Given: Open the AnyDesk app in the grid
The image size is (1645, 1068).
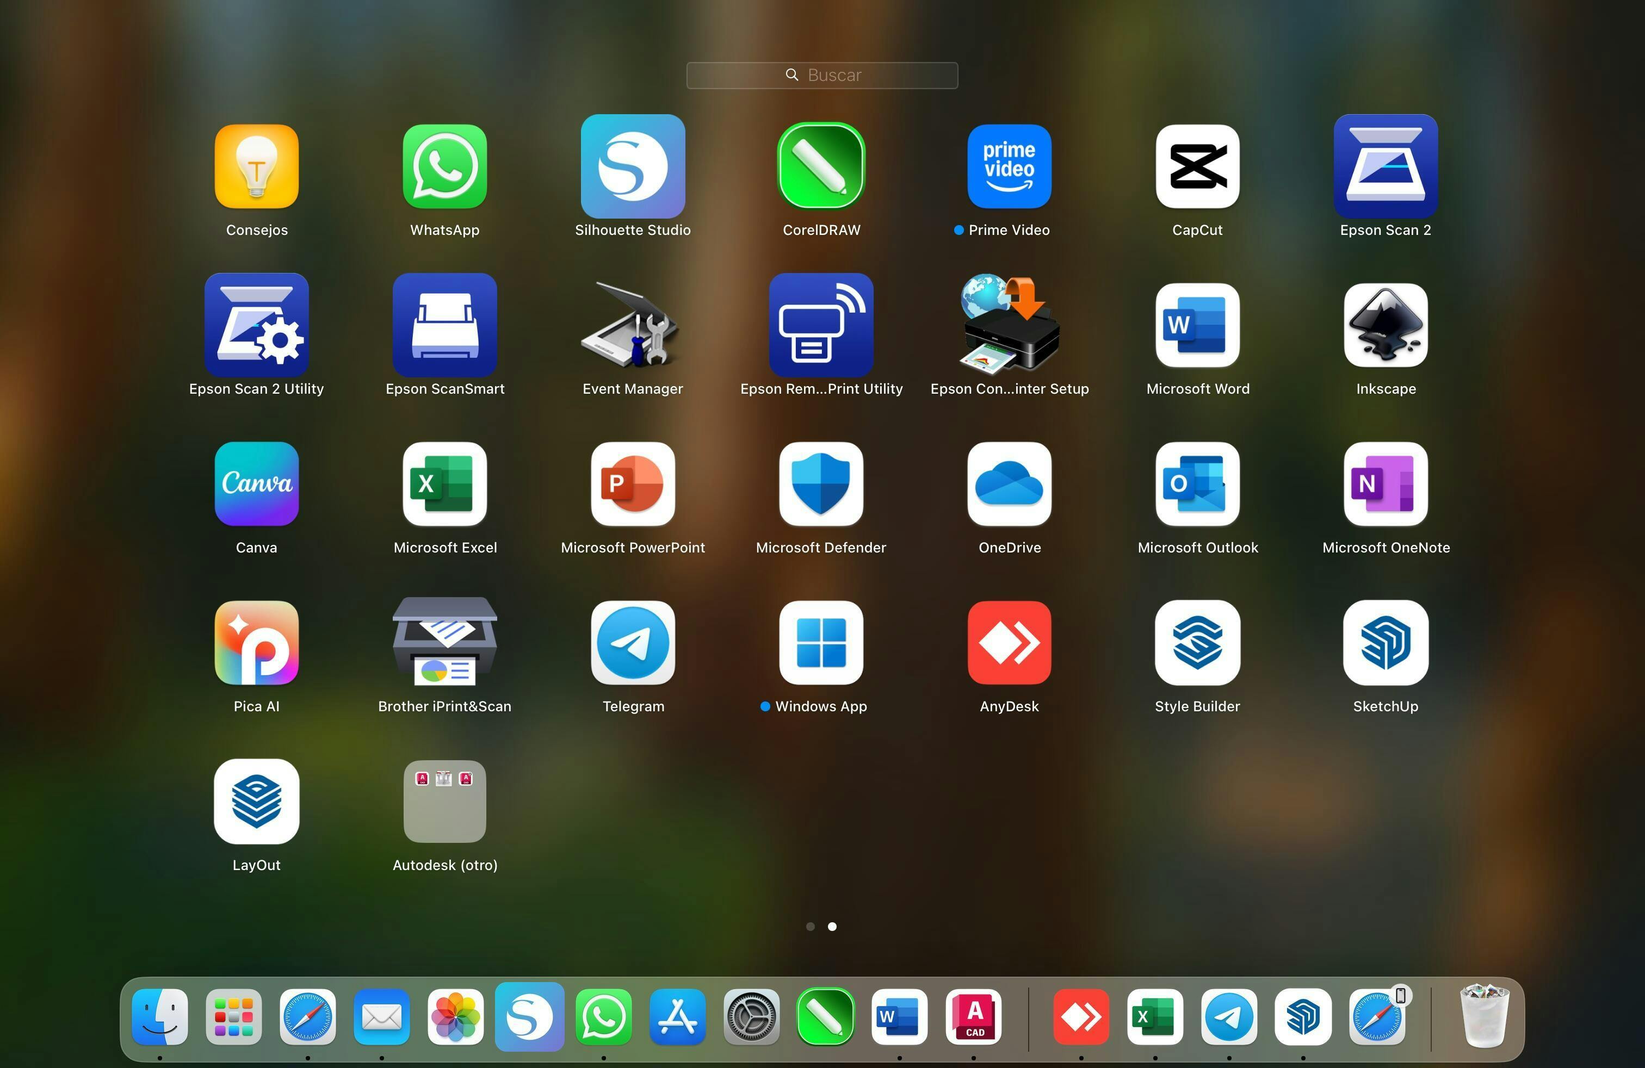Looking at the screenshot, I should click(1009, 642).
